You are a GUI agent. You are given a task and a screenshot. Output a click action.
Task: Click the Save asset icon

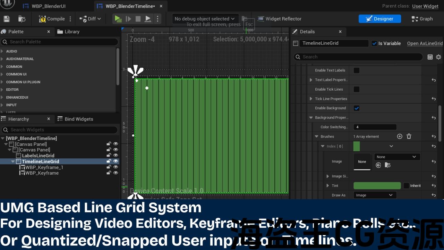(7, 19)
